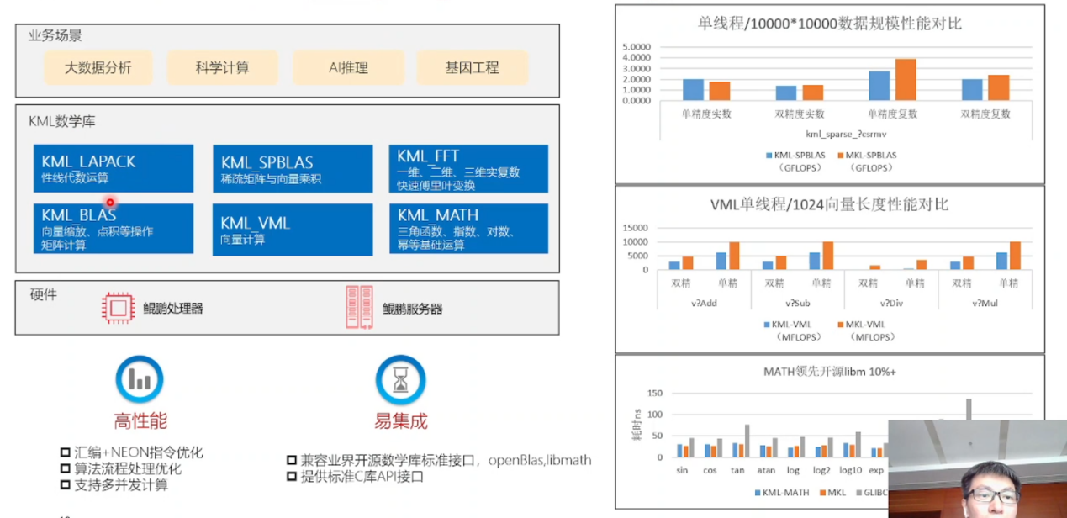
Task: Click the orange MKL-SPBLAS legend swatch
Action: (x=843, y=156)
